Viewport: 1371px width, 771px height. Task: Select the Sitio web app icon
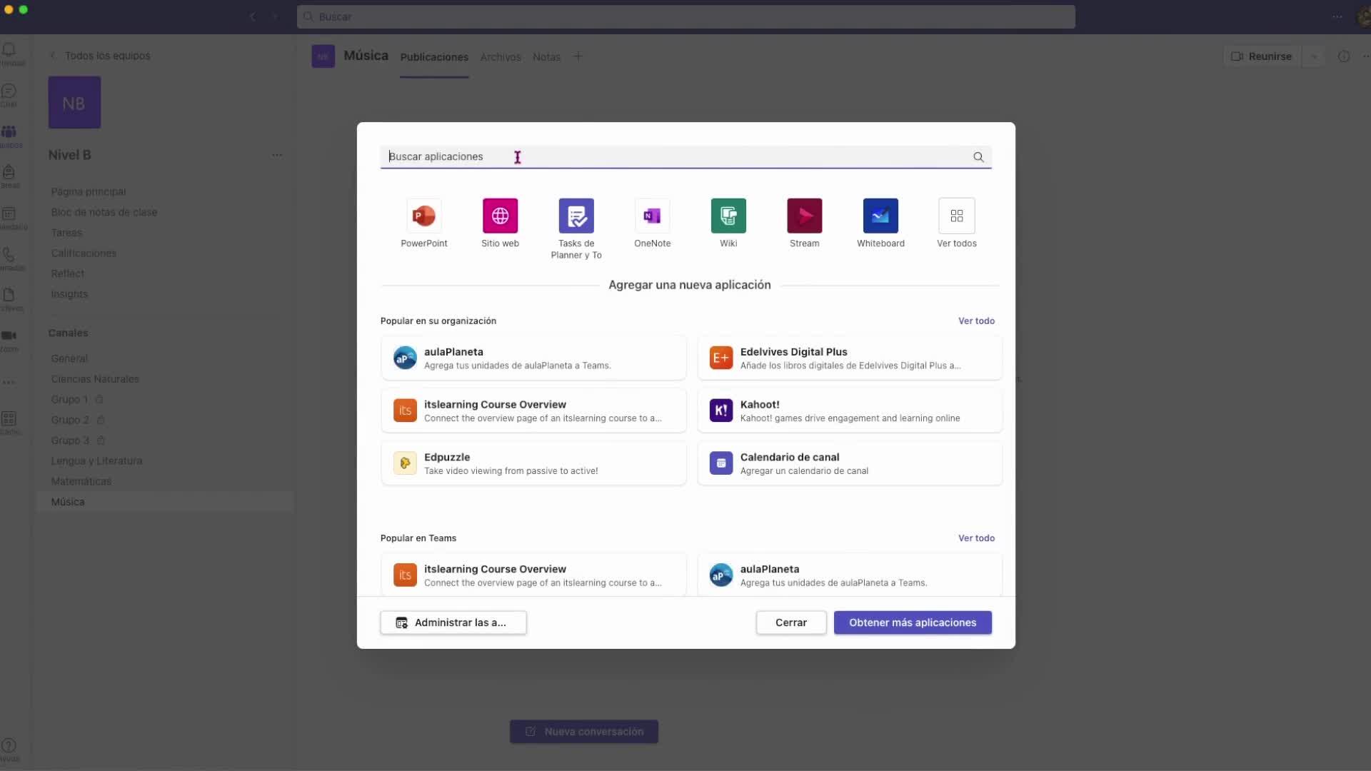point(500,216)
